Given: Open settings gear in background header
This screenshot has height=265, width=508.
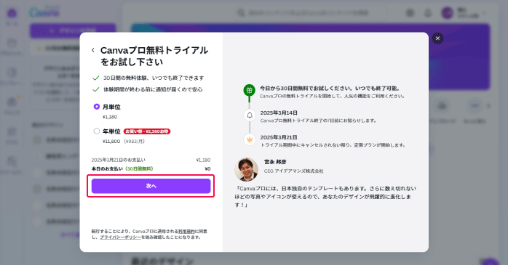Looking at the screenshot, I should [410, 13].
